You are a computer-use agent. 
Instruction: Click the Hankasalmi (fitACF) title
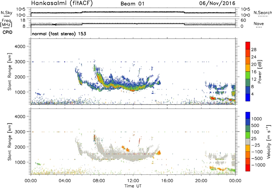pos(62,3)
